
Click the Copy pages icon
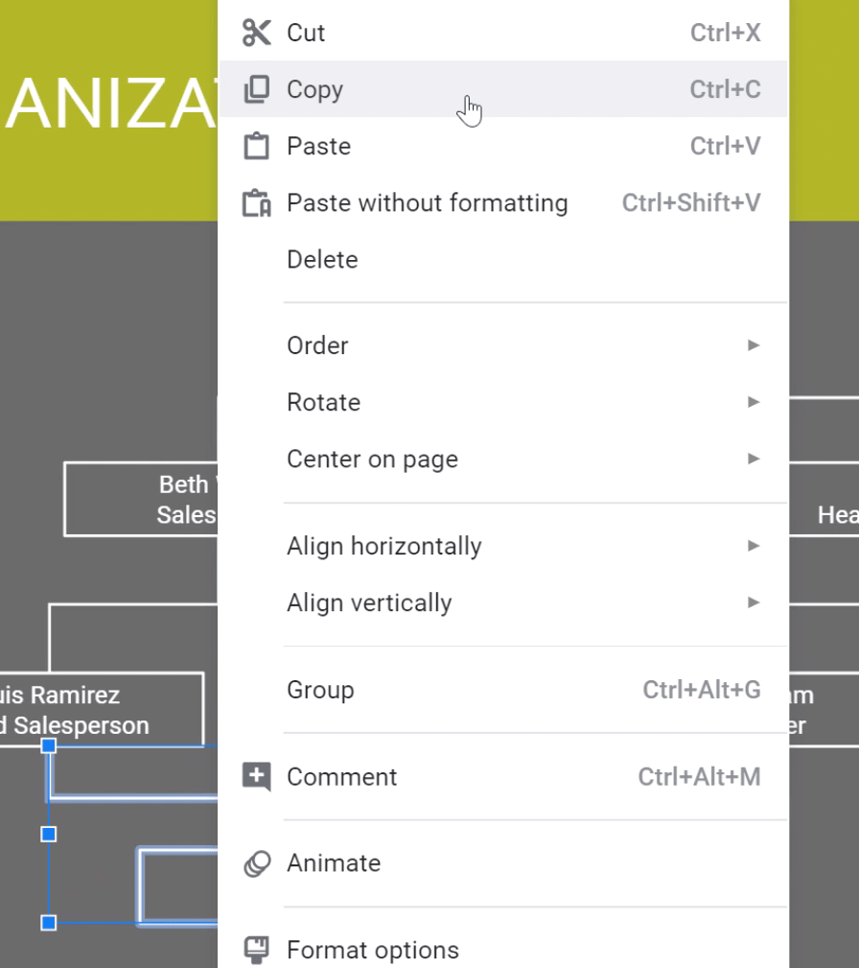256,88
